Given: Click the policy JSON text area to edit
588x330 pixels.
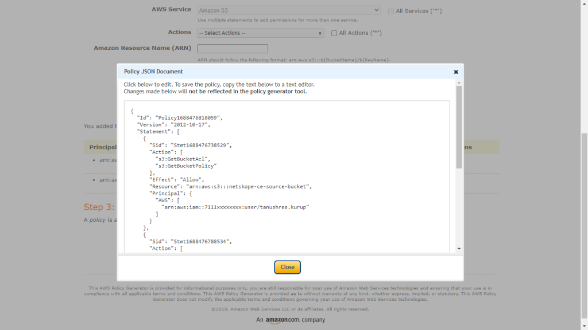Looking at the screenshot, I should [x=287, y=176].
